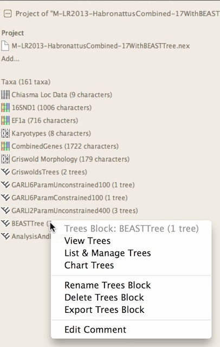Select EF1a (716 characters) entry
This screenshot has height=347, width=220.
pos(44,120)
